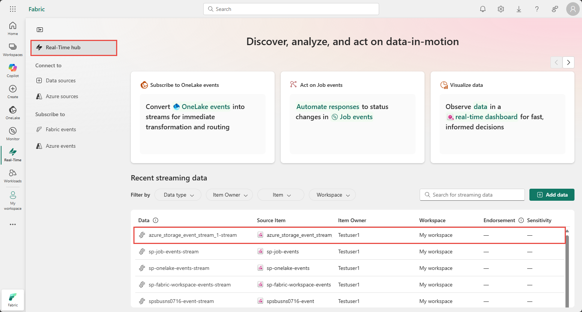Image resolution: width=582 pixels, height=312 pixels.
Task: Open OneLake events link in card
Action: point(202,107)
